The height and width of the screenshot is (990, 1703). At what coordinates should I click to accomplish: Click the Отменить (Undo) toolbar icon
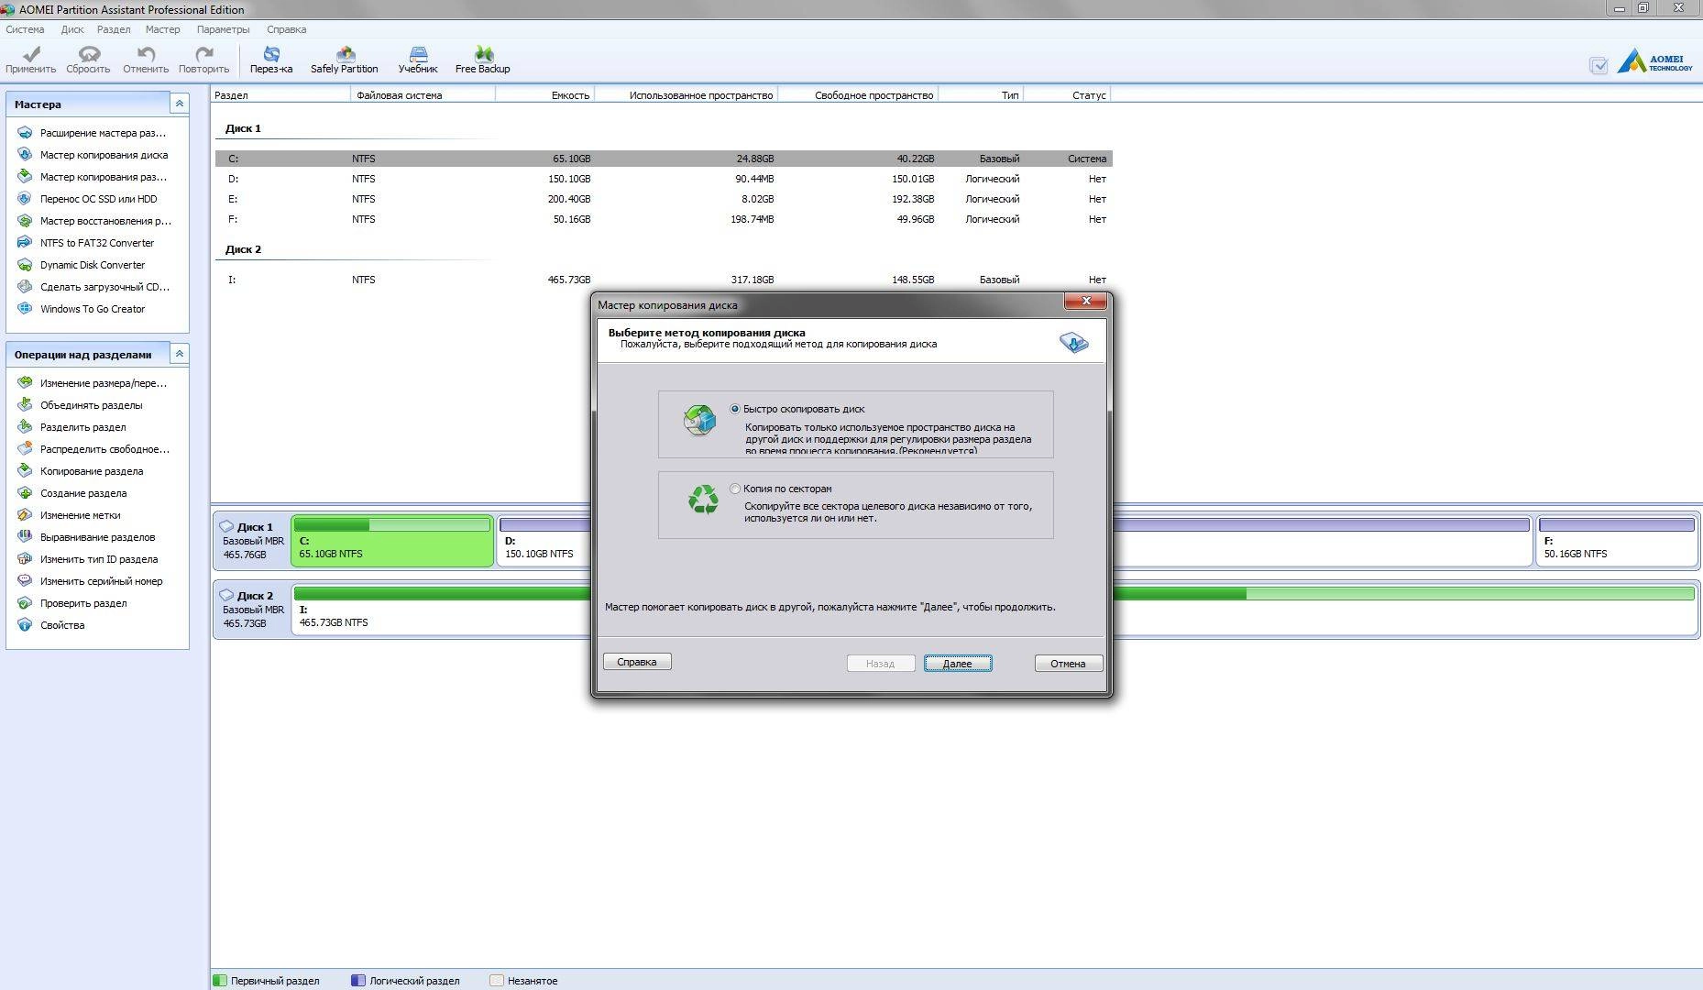pyautogui.click(x=146, y=60)
